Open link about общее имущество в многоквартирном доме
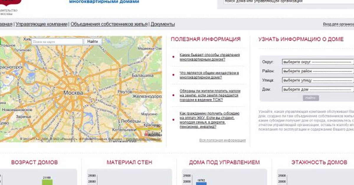 209,75
